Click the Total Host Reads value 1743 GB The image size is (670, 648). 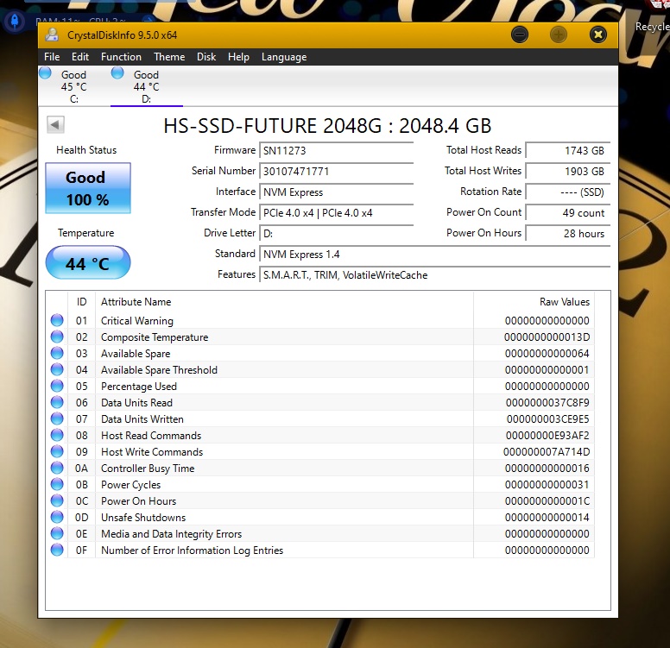click(x=567, y=150)
